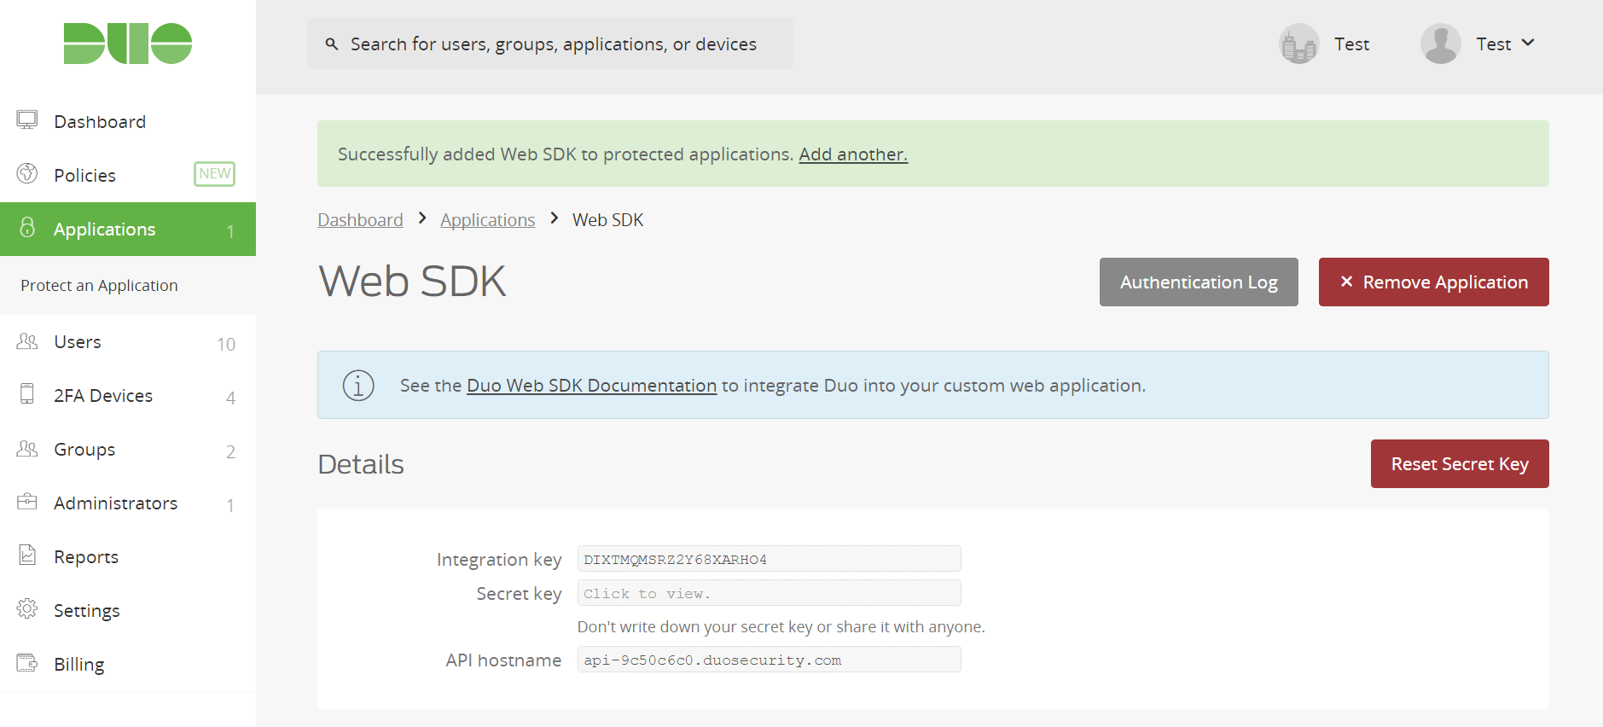
Task: Click the Settings gear icon in sidebar
Action: point(27,609)
